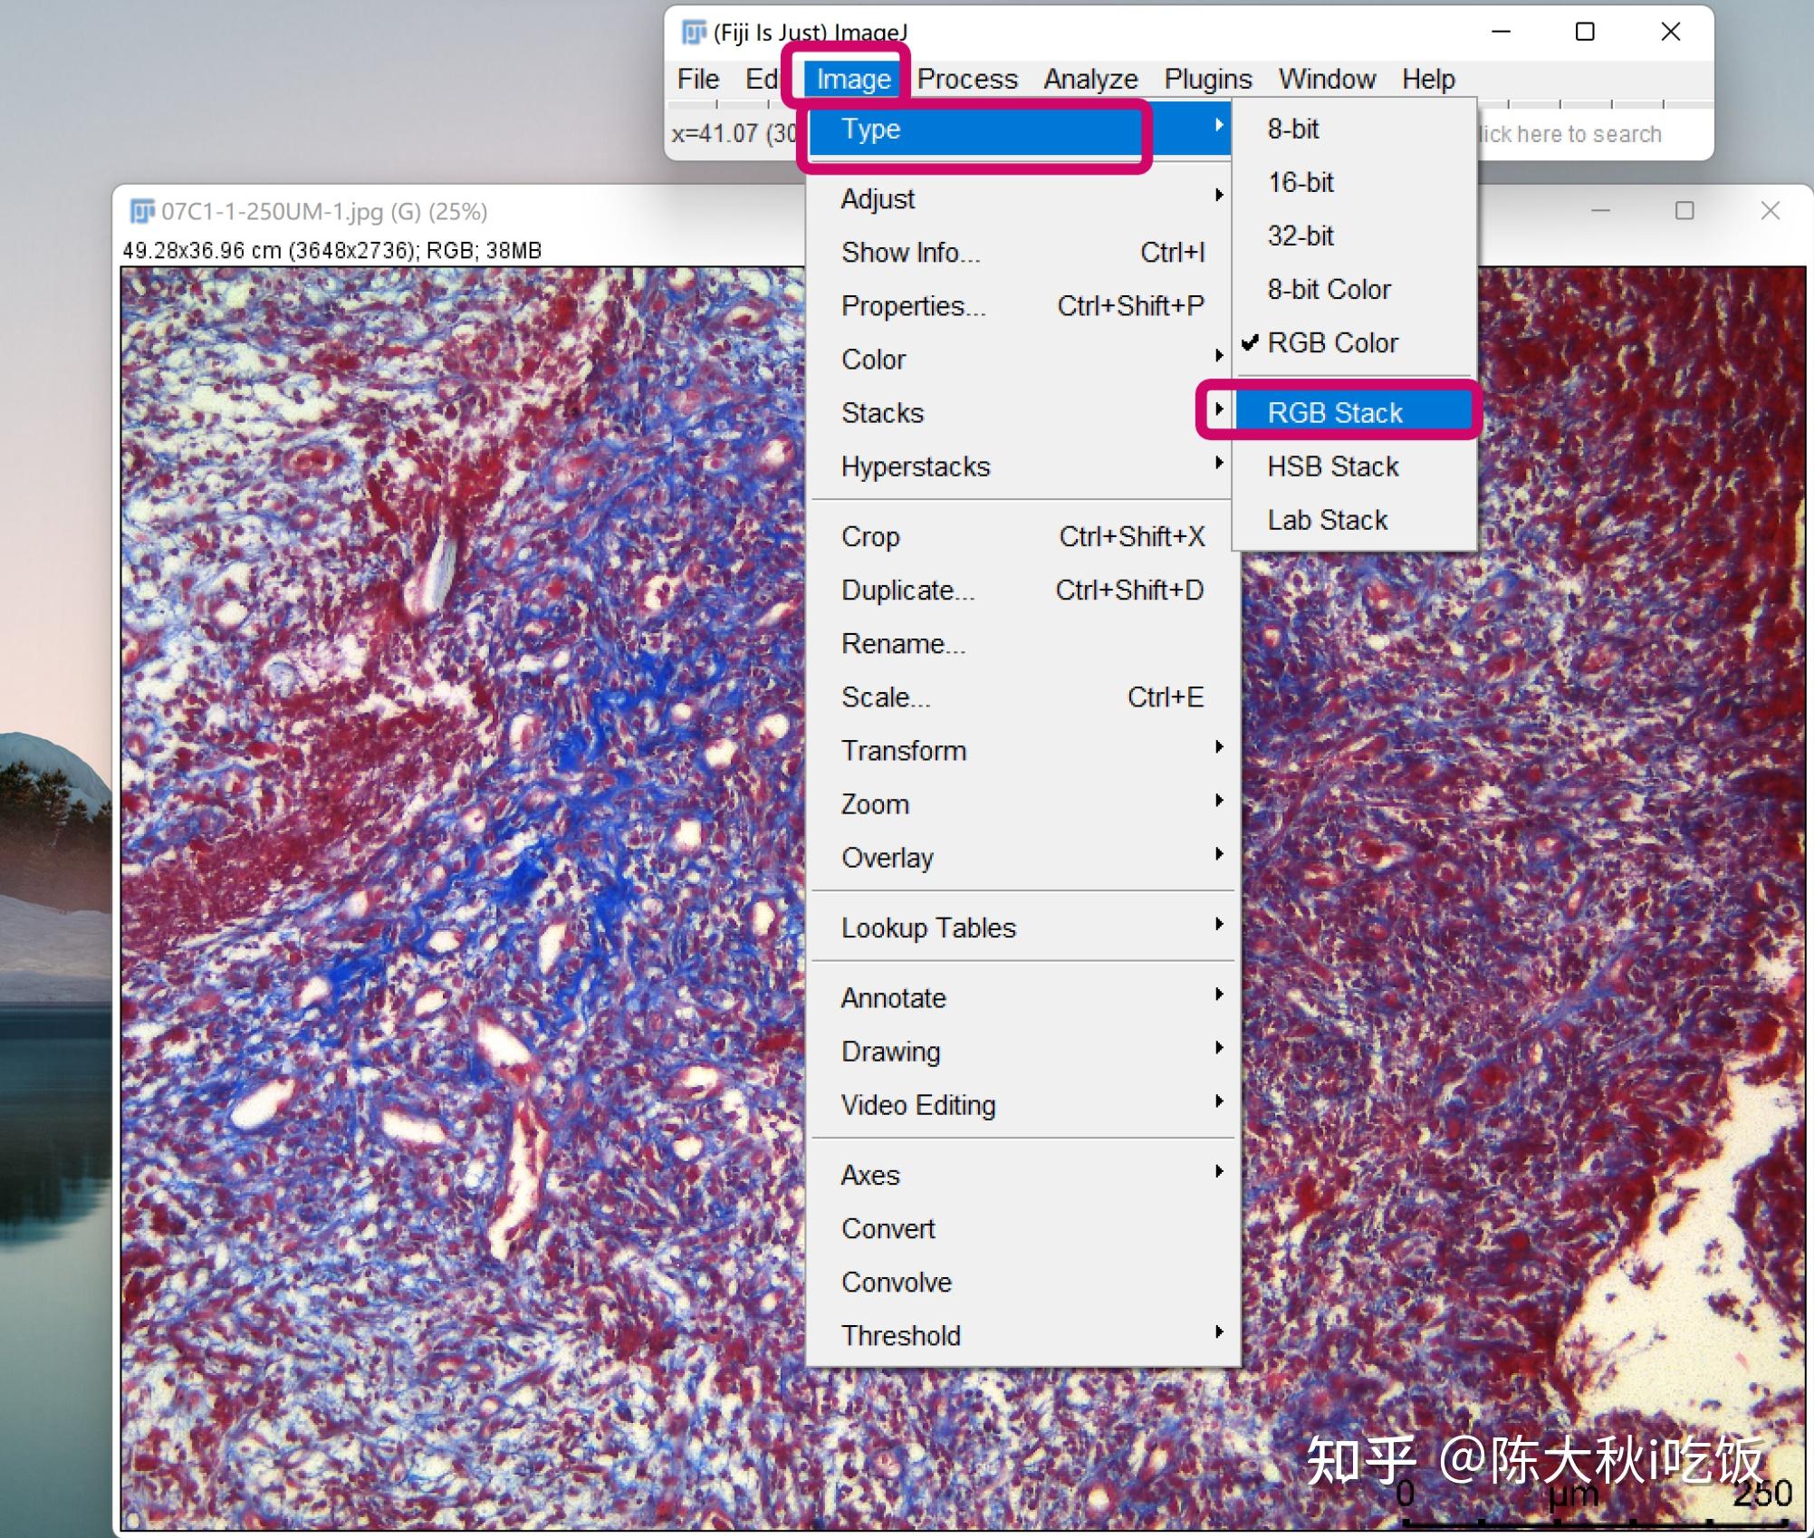Open the Process menu
The image size is (1814, 1538).
pos(966,79)
